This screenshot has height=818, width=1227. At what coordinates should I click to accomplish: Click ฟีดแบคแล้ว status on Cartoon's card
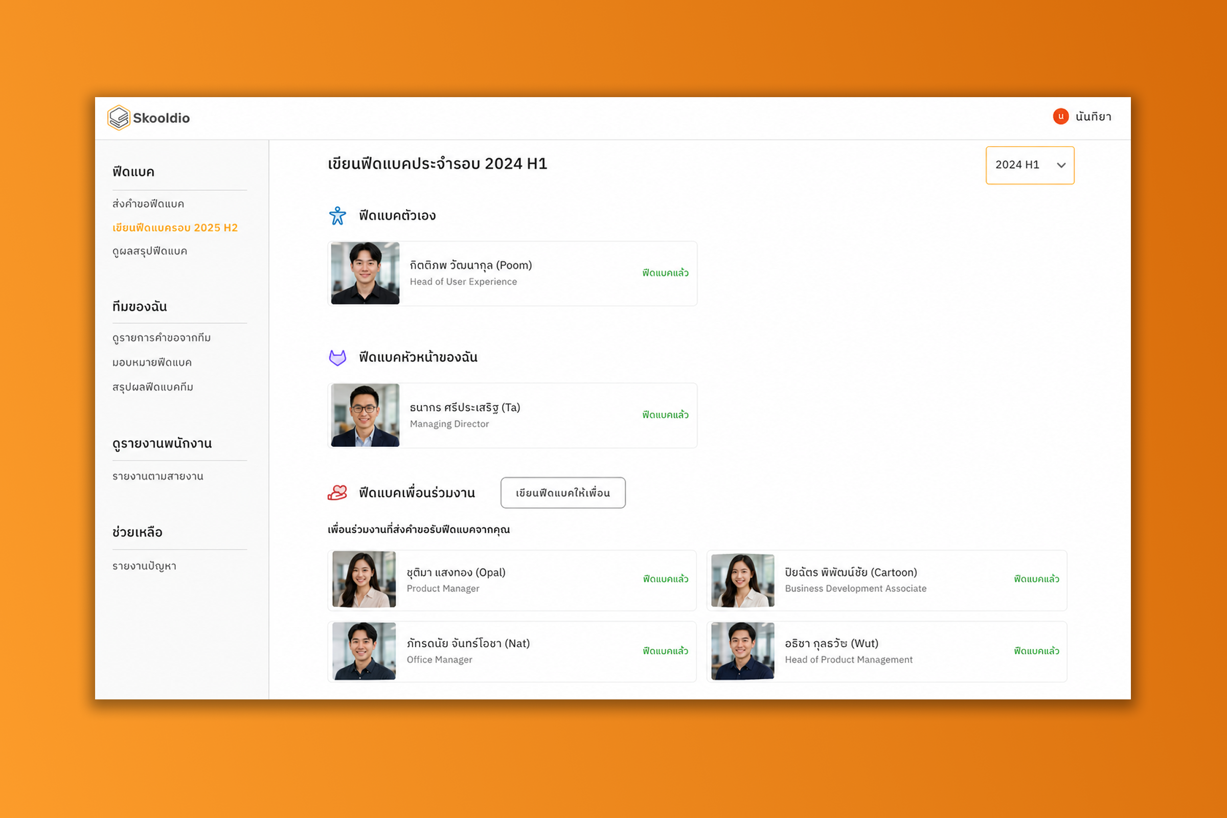click(x=1037, y=579)
